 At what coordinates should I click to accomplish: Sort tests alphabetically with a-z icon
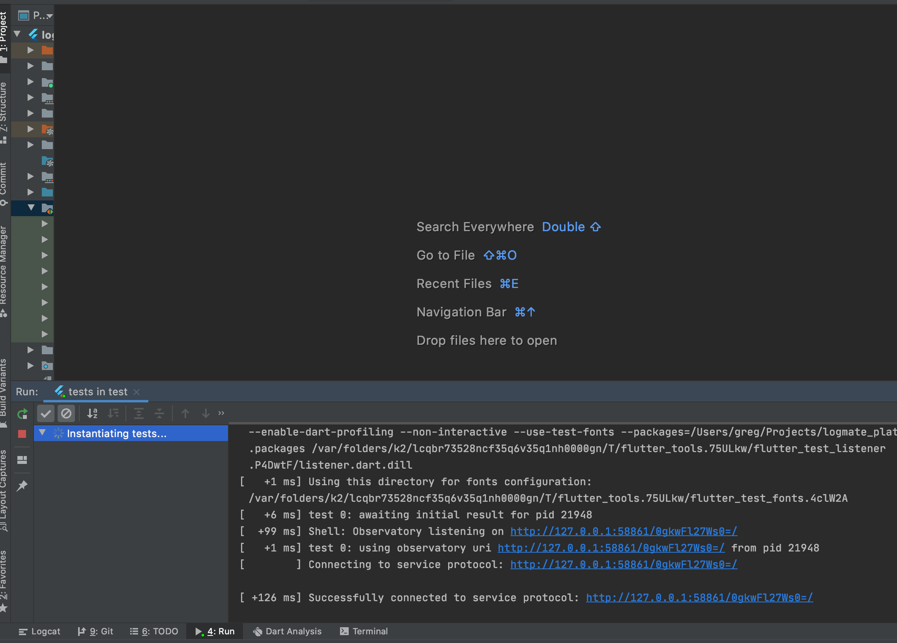92,413
